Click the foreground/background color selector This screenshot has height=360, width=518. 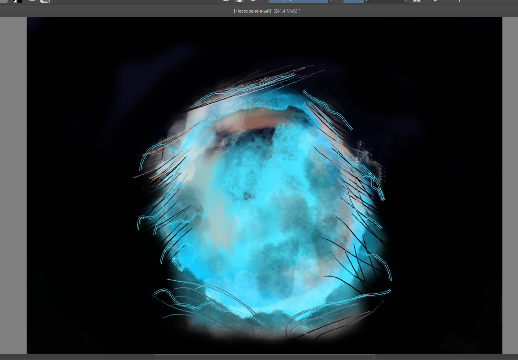coord(17,1)
